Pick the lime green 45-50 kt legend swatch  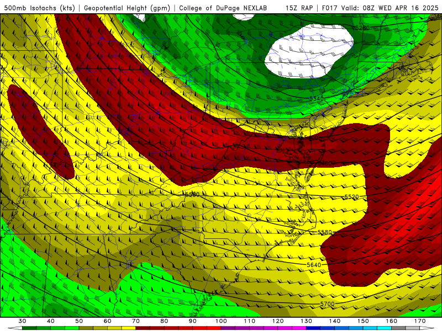[x=72, y=328]
